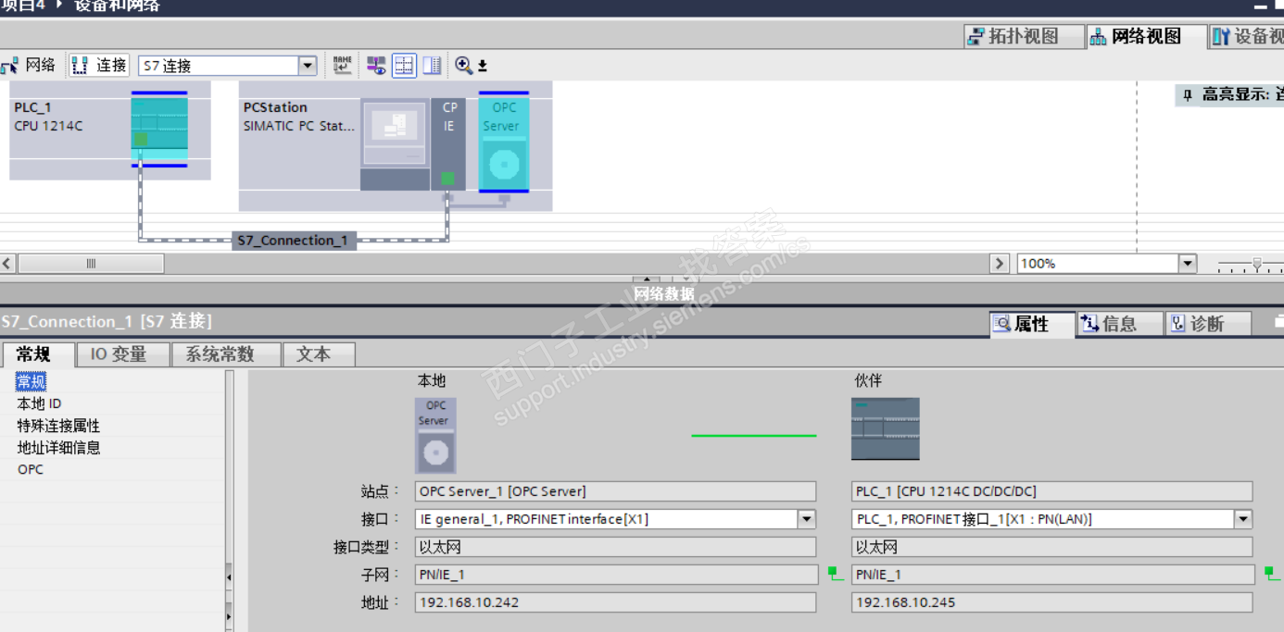The width and height of the screenshot is (1284, 632).
Task: Toggle the page break grid icon
Action: (x=404, y=65)
